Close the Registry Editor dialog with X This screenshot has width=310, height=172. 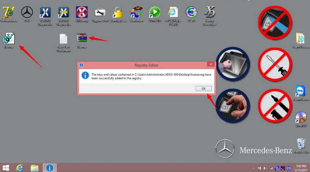coord(211,65)
